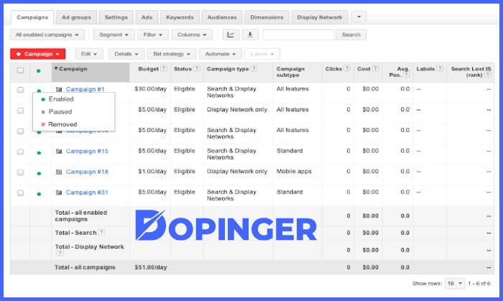Screen dimensions: 503x301
Task: Click the red + Campaign button
Action: click(x=38, y=54)
